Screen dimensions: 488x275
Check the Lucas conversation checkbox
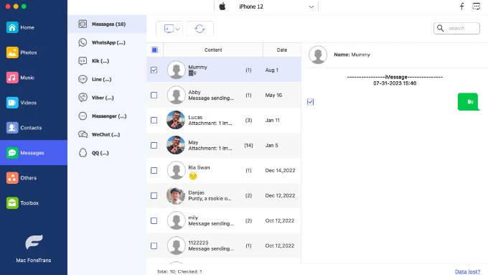(154, 120)
